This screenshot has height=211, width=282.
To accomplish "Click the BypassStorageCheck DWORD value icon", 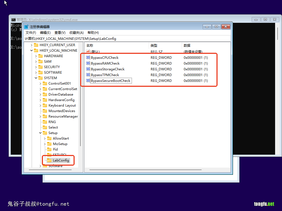I will [88, 69].
